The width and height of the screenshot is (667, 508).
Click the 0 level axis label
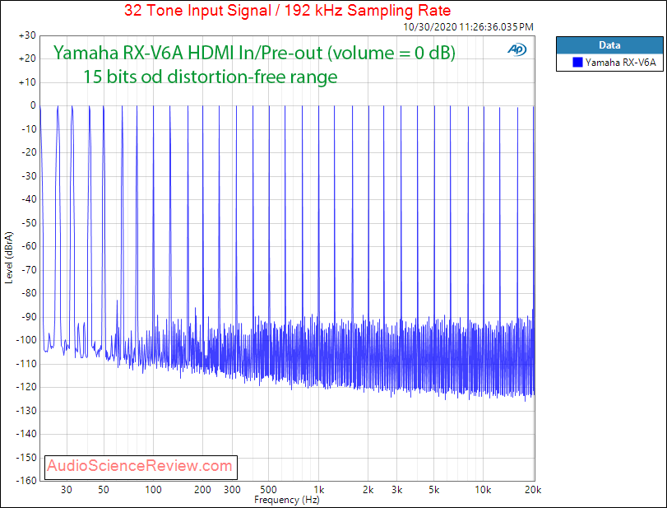click(x=33, y=105)
